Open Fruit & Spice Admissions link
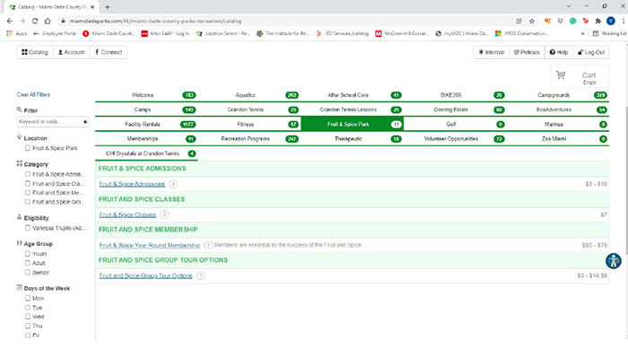Screen dimensions: 628x358 tap(132, 184)
